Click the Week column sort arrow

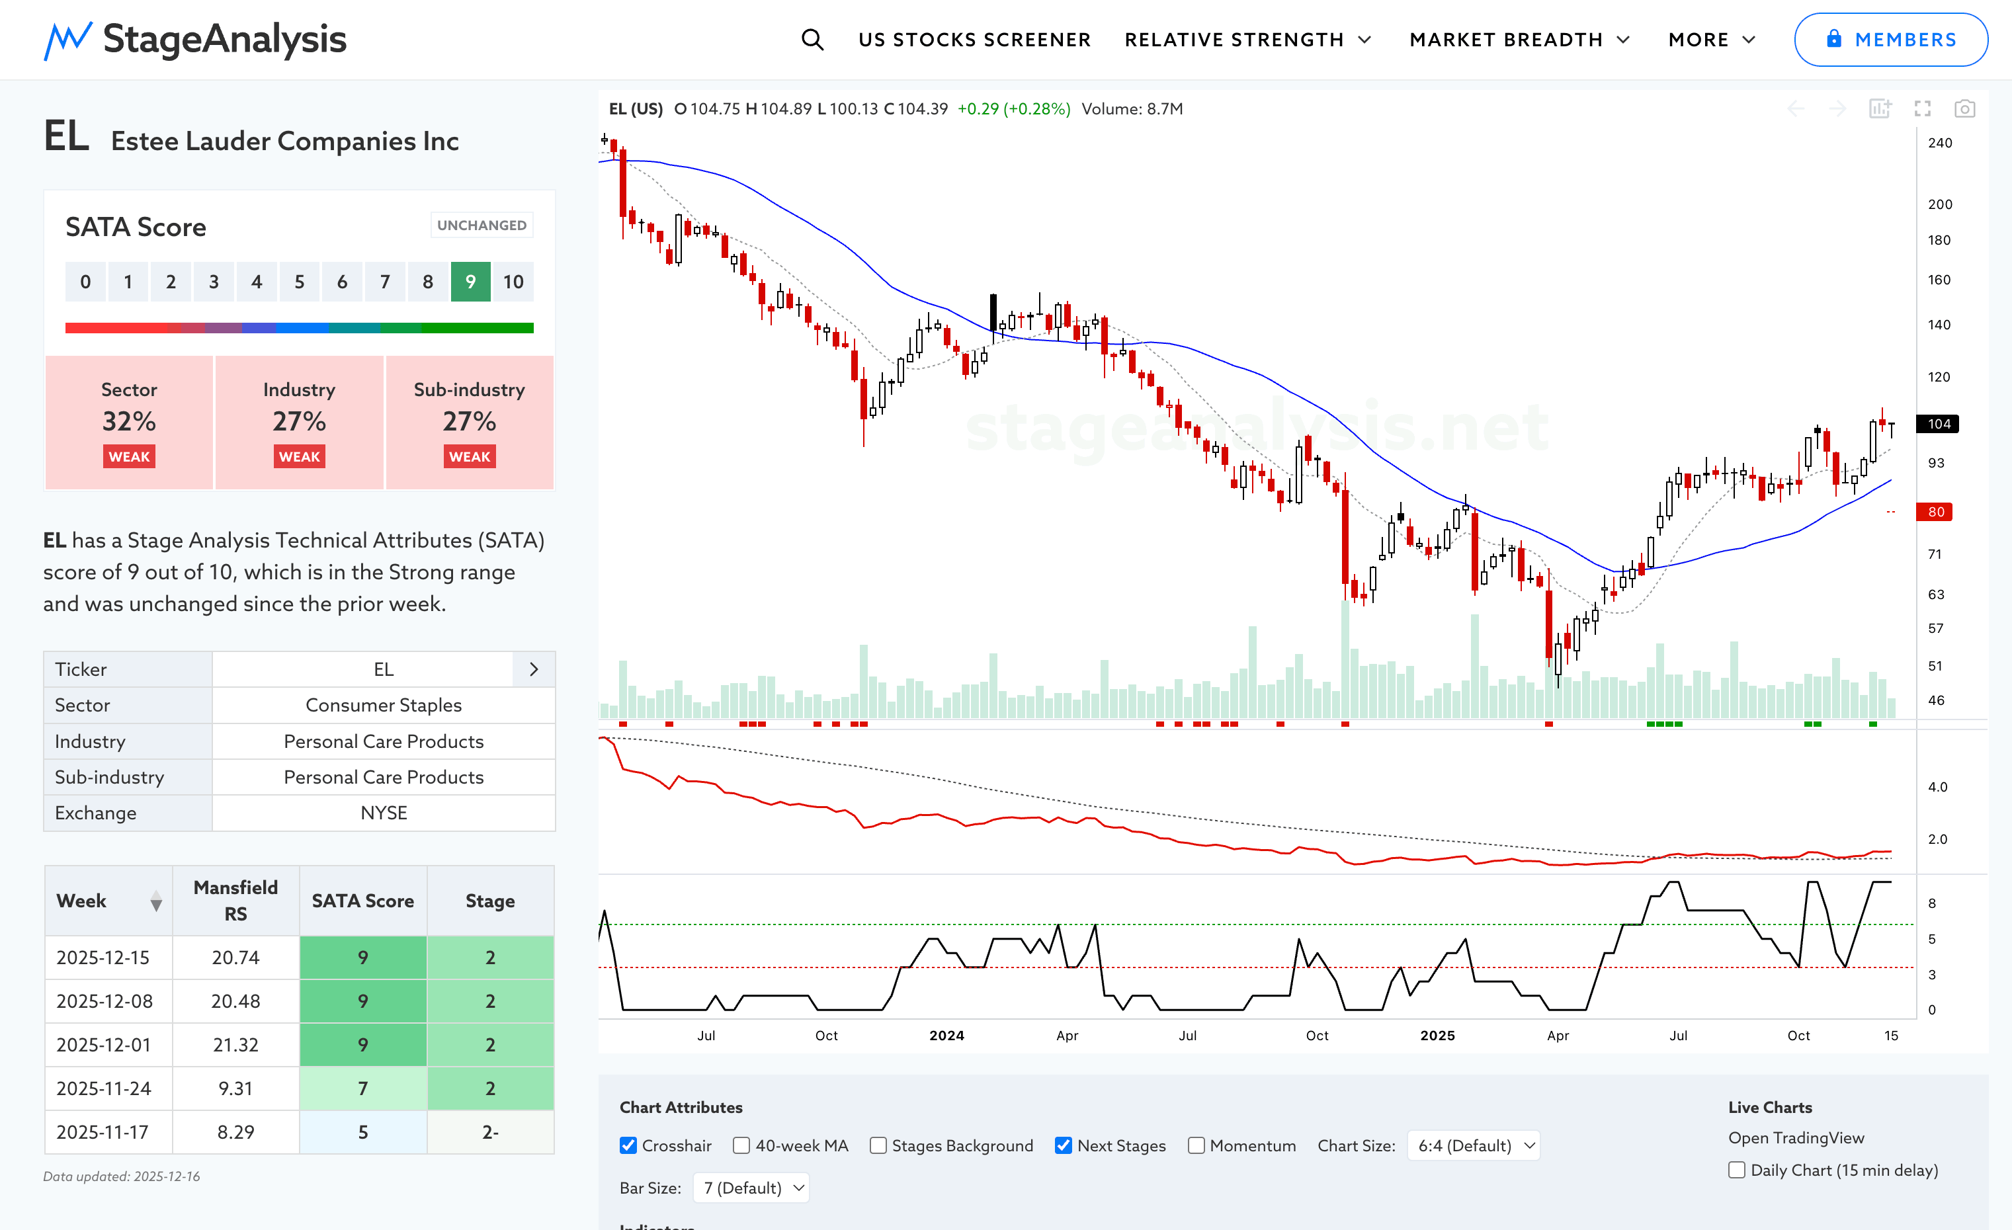(x=156, y=902)
